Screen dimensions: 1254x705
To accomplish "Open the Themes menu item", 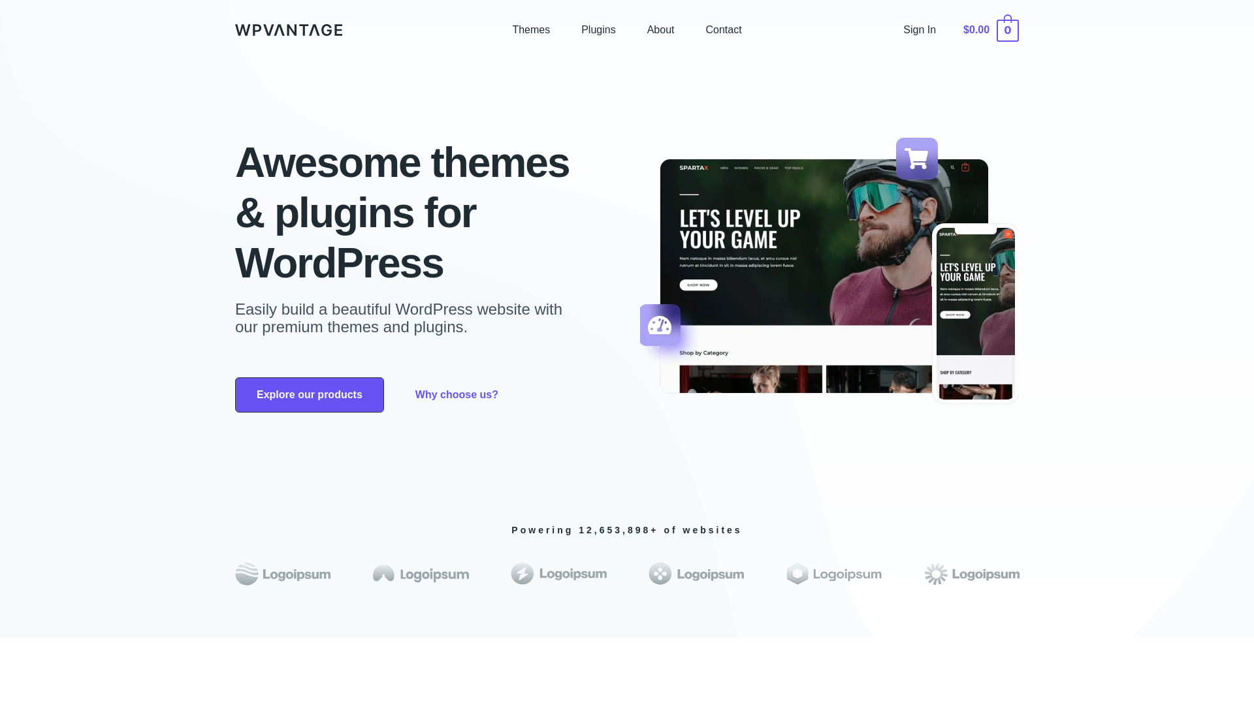I will point(531,30).
